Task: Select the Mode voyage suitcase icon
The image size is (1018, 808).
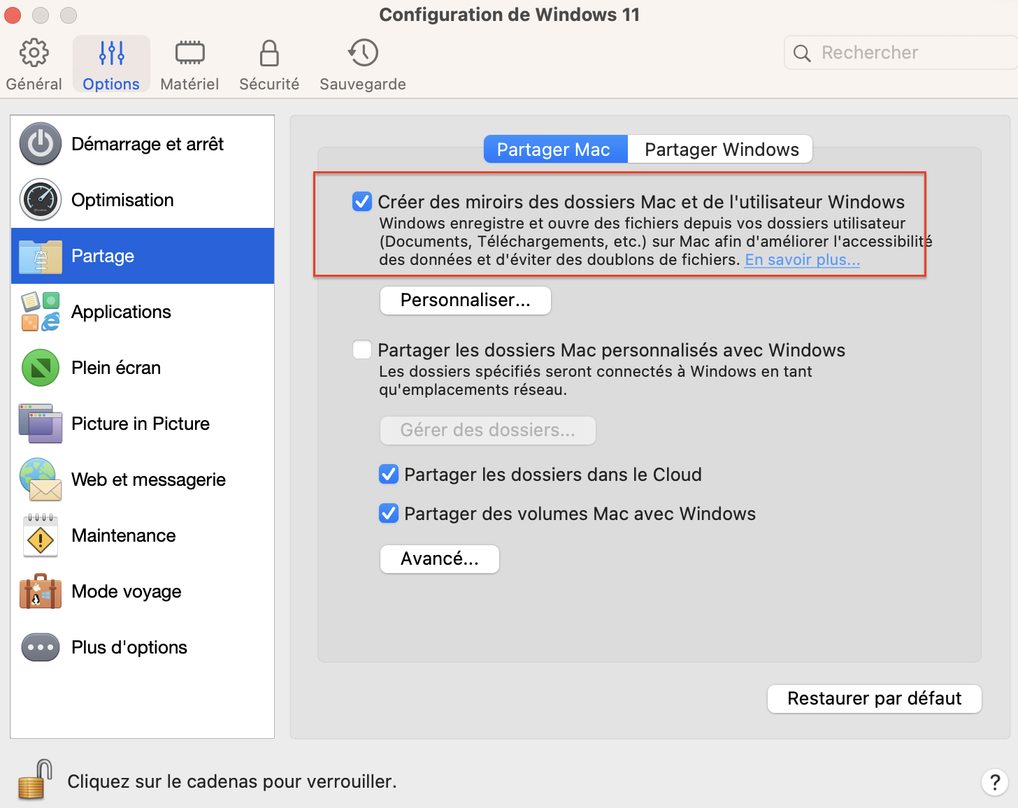Action: pyautogui.click(x=41, y=591)
